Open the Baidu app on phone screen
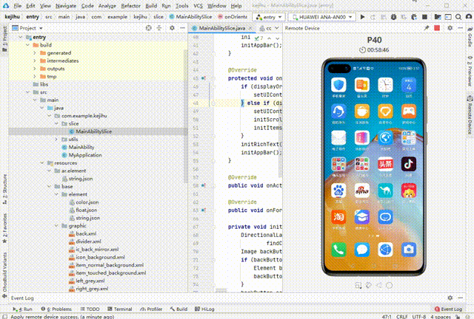 pos(338,191)
